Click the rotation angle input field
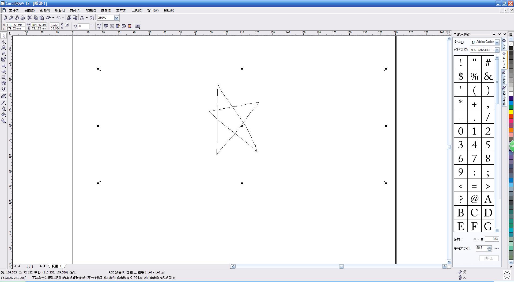The image size is (514, 282). pos(83,26)
